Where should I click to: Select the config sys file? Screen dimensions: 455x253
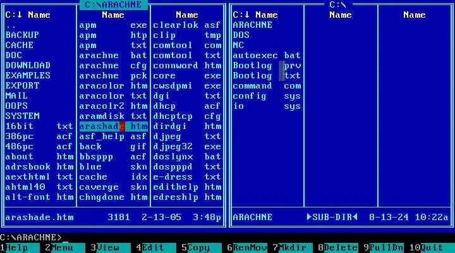pyautogui.click(x=267, y=96)
